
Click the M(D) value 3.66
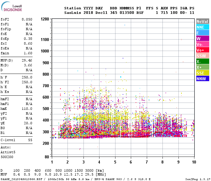[x=28, y=65]
